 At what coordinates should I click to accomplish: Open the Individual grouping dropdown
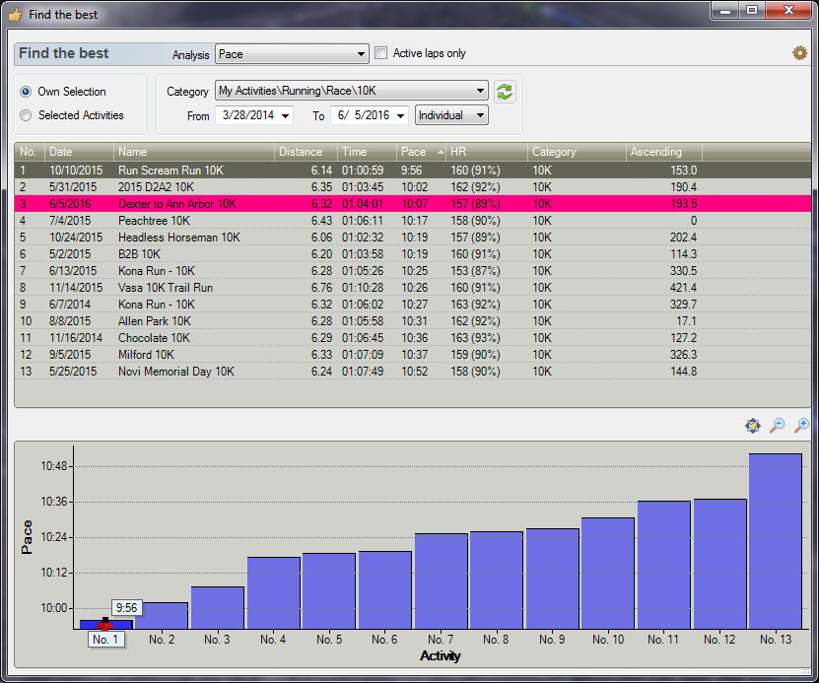tap(480, 115)
